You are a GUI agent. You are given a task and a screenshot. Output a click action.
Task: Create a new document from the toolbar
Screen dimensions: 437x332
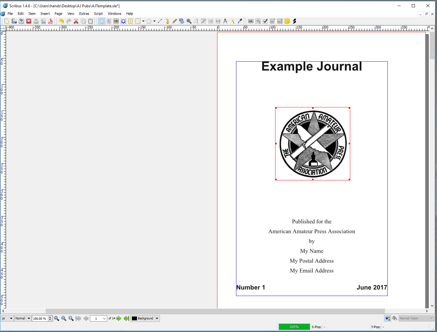(x=7, y=21)
